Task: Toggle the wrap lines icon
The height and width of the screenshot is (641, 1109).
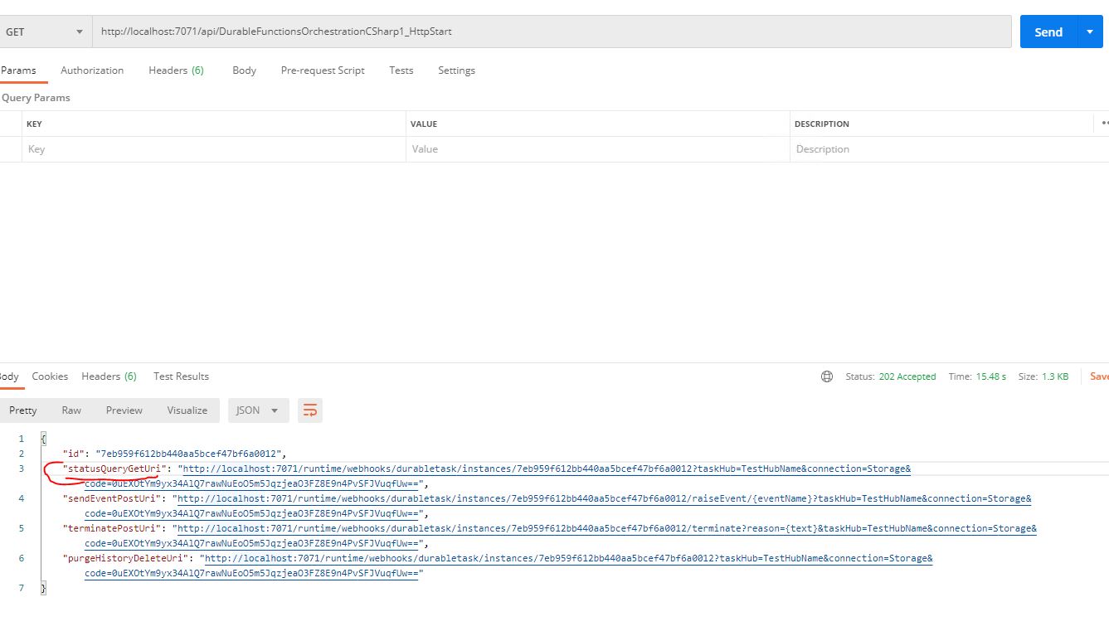Action: (x=310, y=410)
